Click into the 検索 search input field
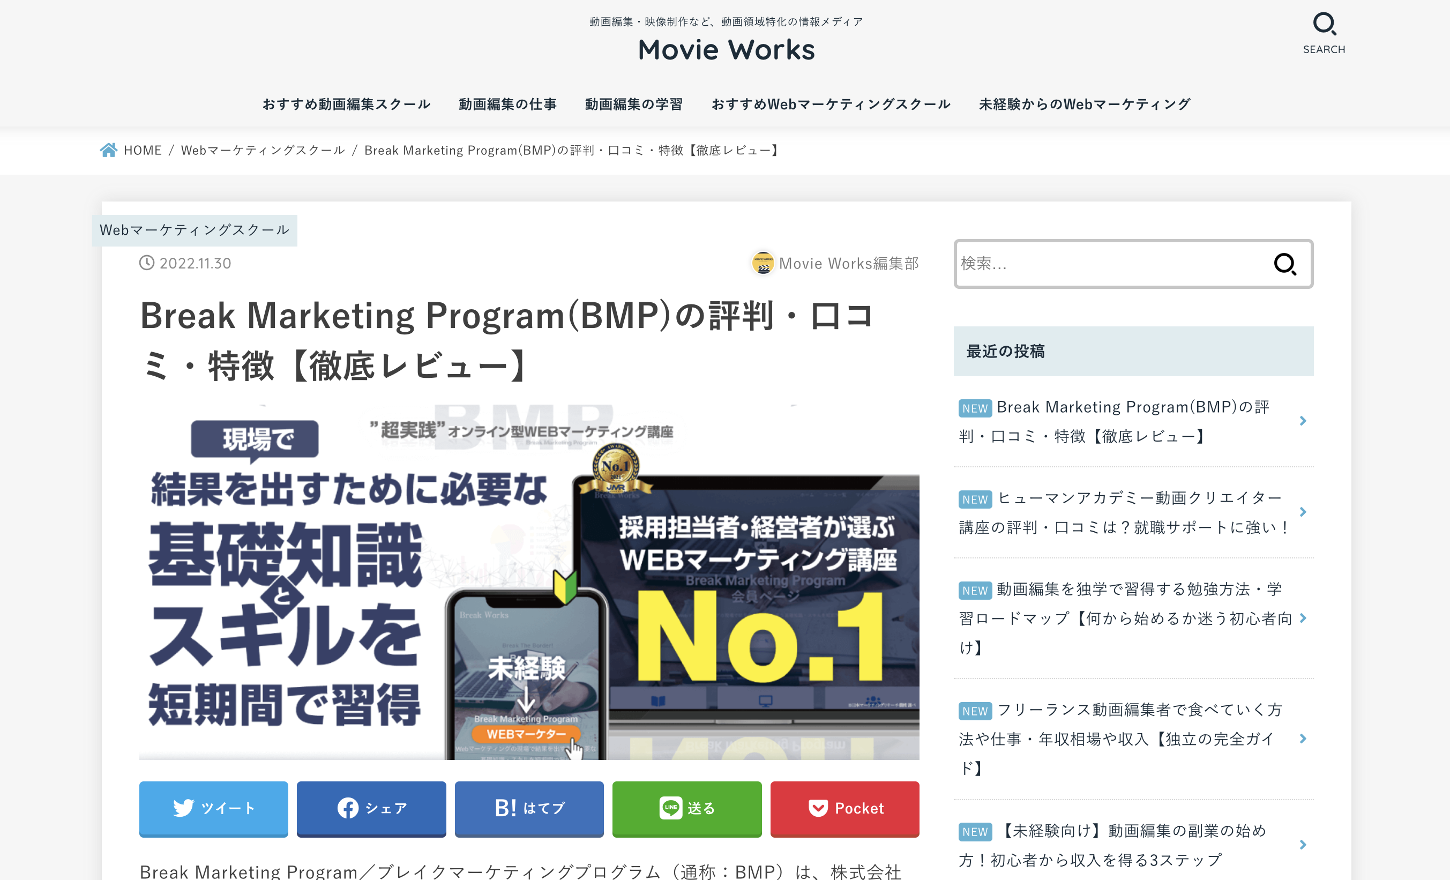 click(x=1107, y=264)
